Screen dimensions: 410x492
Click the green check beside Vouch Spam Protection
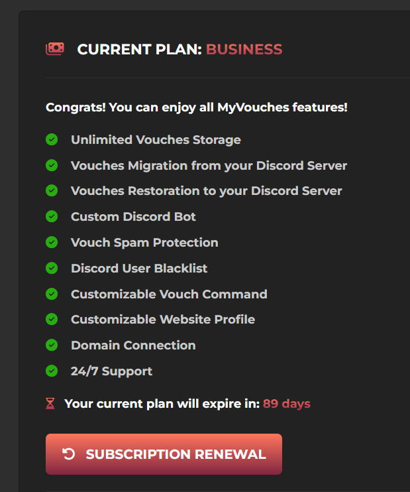click(52, 243)
